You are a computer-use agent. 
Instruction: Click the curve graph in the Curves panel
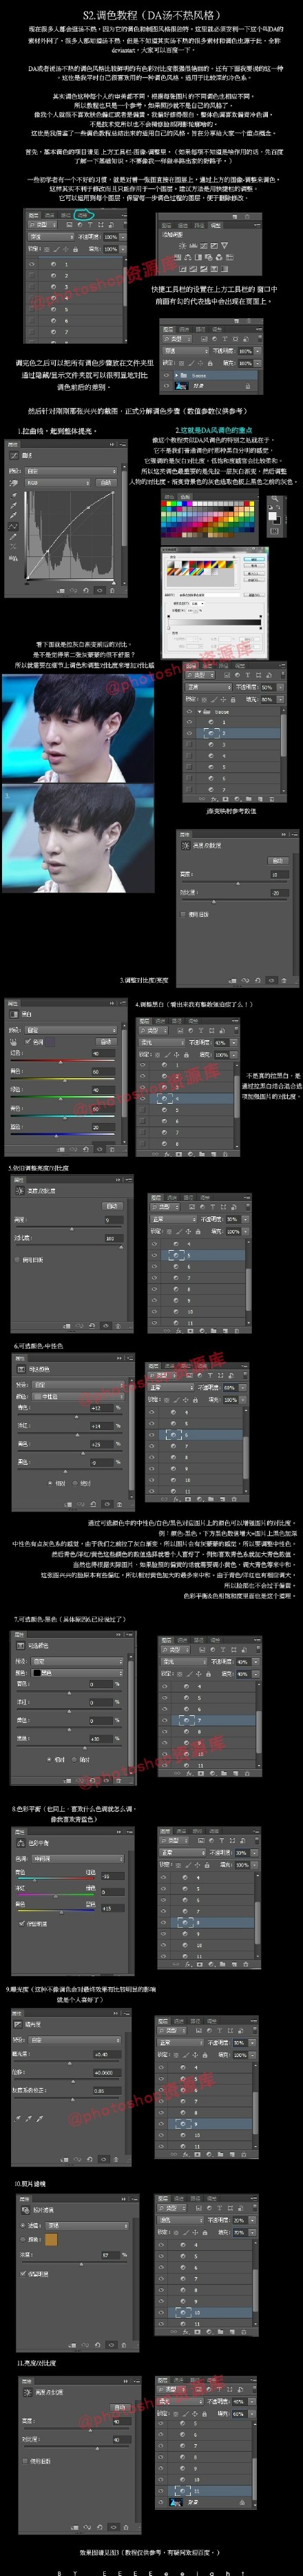coord(70,536)
